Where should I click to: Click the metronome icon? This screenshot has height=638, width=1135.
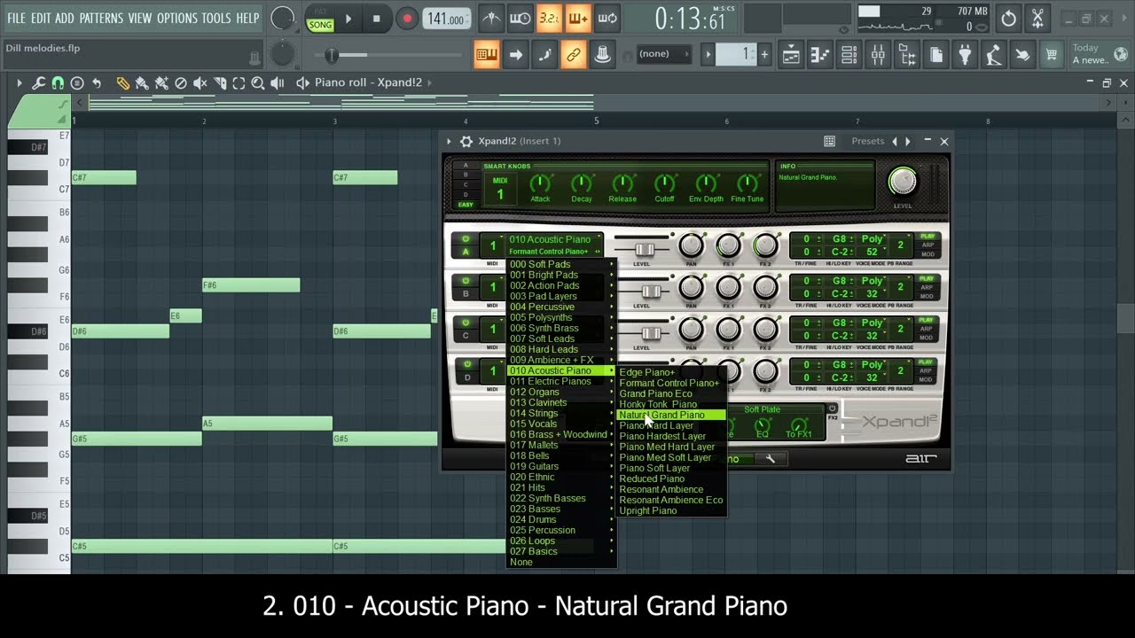pos(490,18)
